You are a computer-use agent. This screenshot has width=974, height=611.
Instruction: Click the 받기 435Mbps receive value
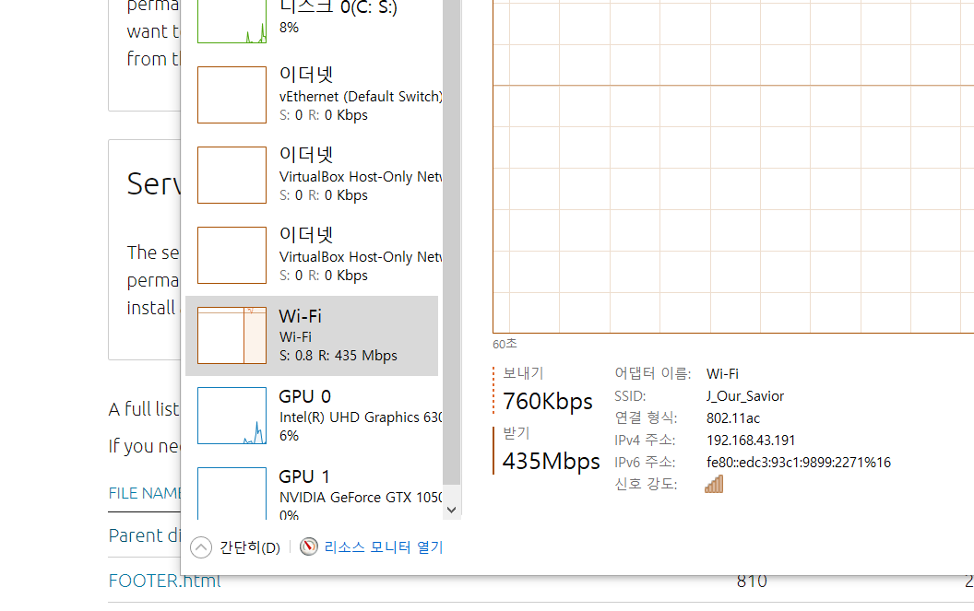551,461
